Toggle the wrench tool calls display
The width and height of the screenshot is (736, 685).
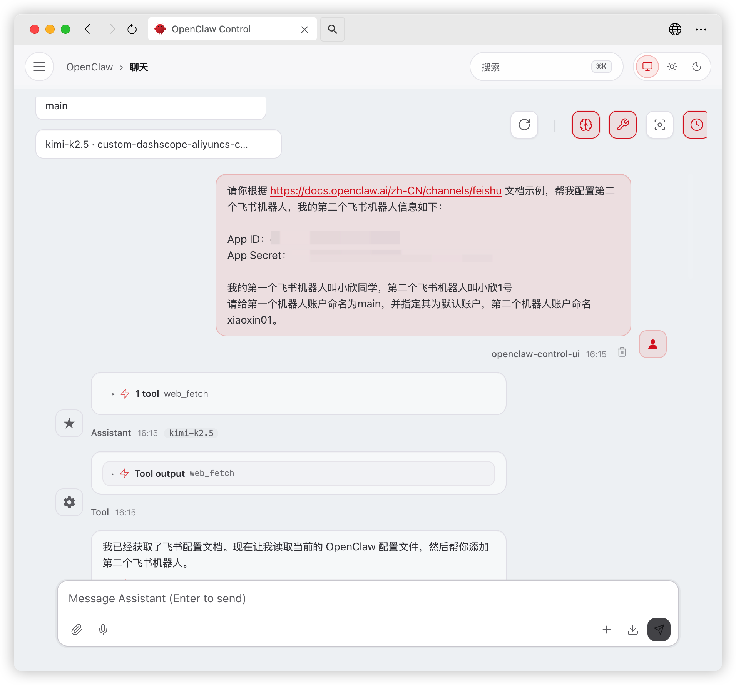tap(622, 125)
